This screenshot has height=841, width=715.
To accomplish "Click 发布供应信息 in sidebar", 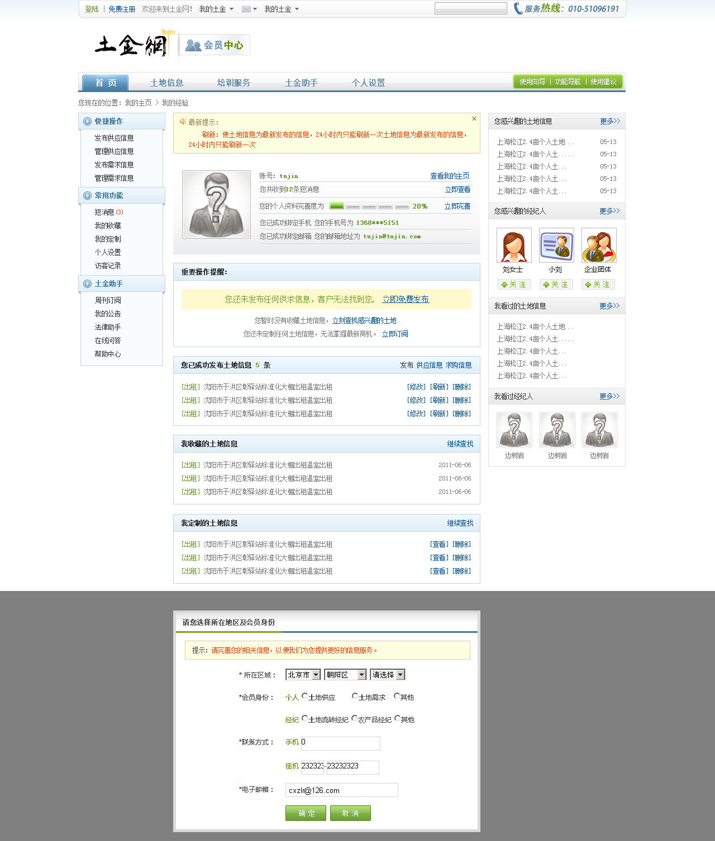I will point(114,138).
